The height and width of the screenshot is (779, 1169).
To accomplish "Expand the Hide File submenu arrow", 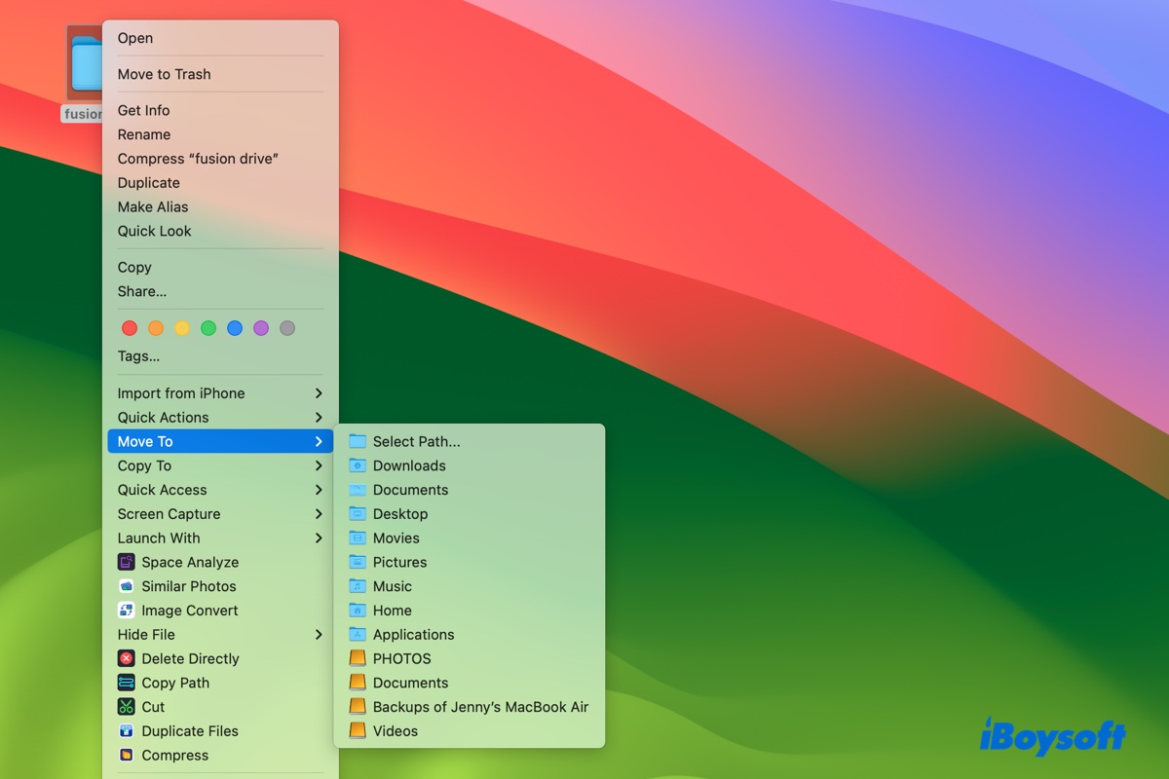I will pos(319,635).
